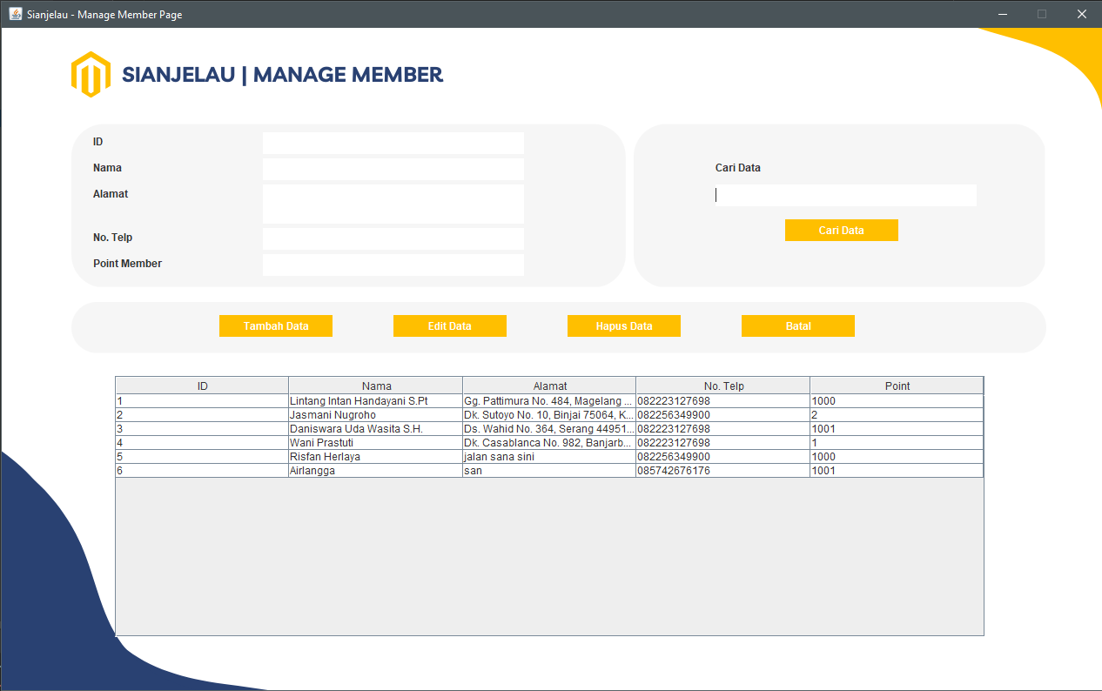Screen dimensions: 1102x691
Task: Click address cell Gg. Pattimura No. 484
Action: pos(549,401)
